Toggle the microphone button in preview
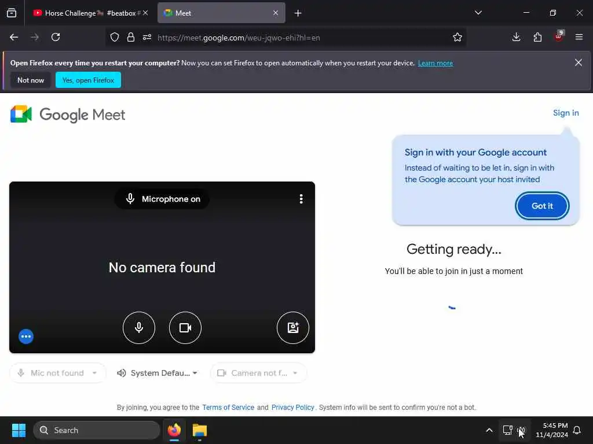The width and height of the screenshot is (593, 444). [x=139, y=327]
